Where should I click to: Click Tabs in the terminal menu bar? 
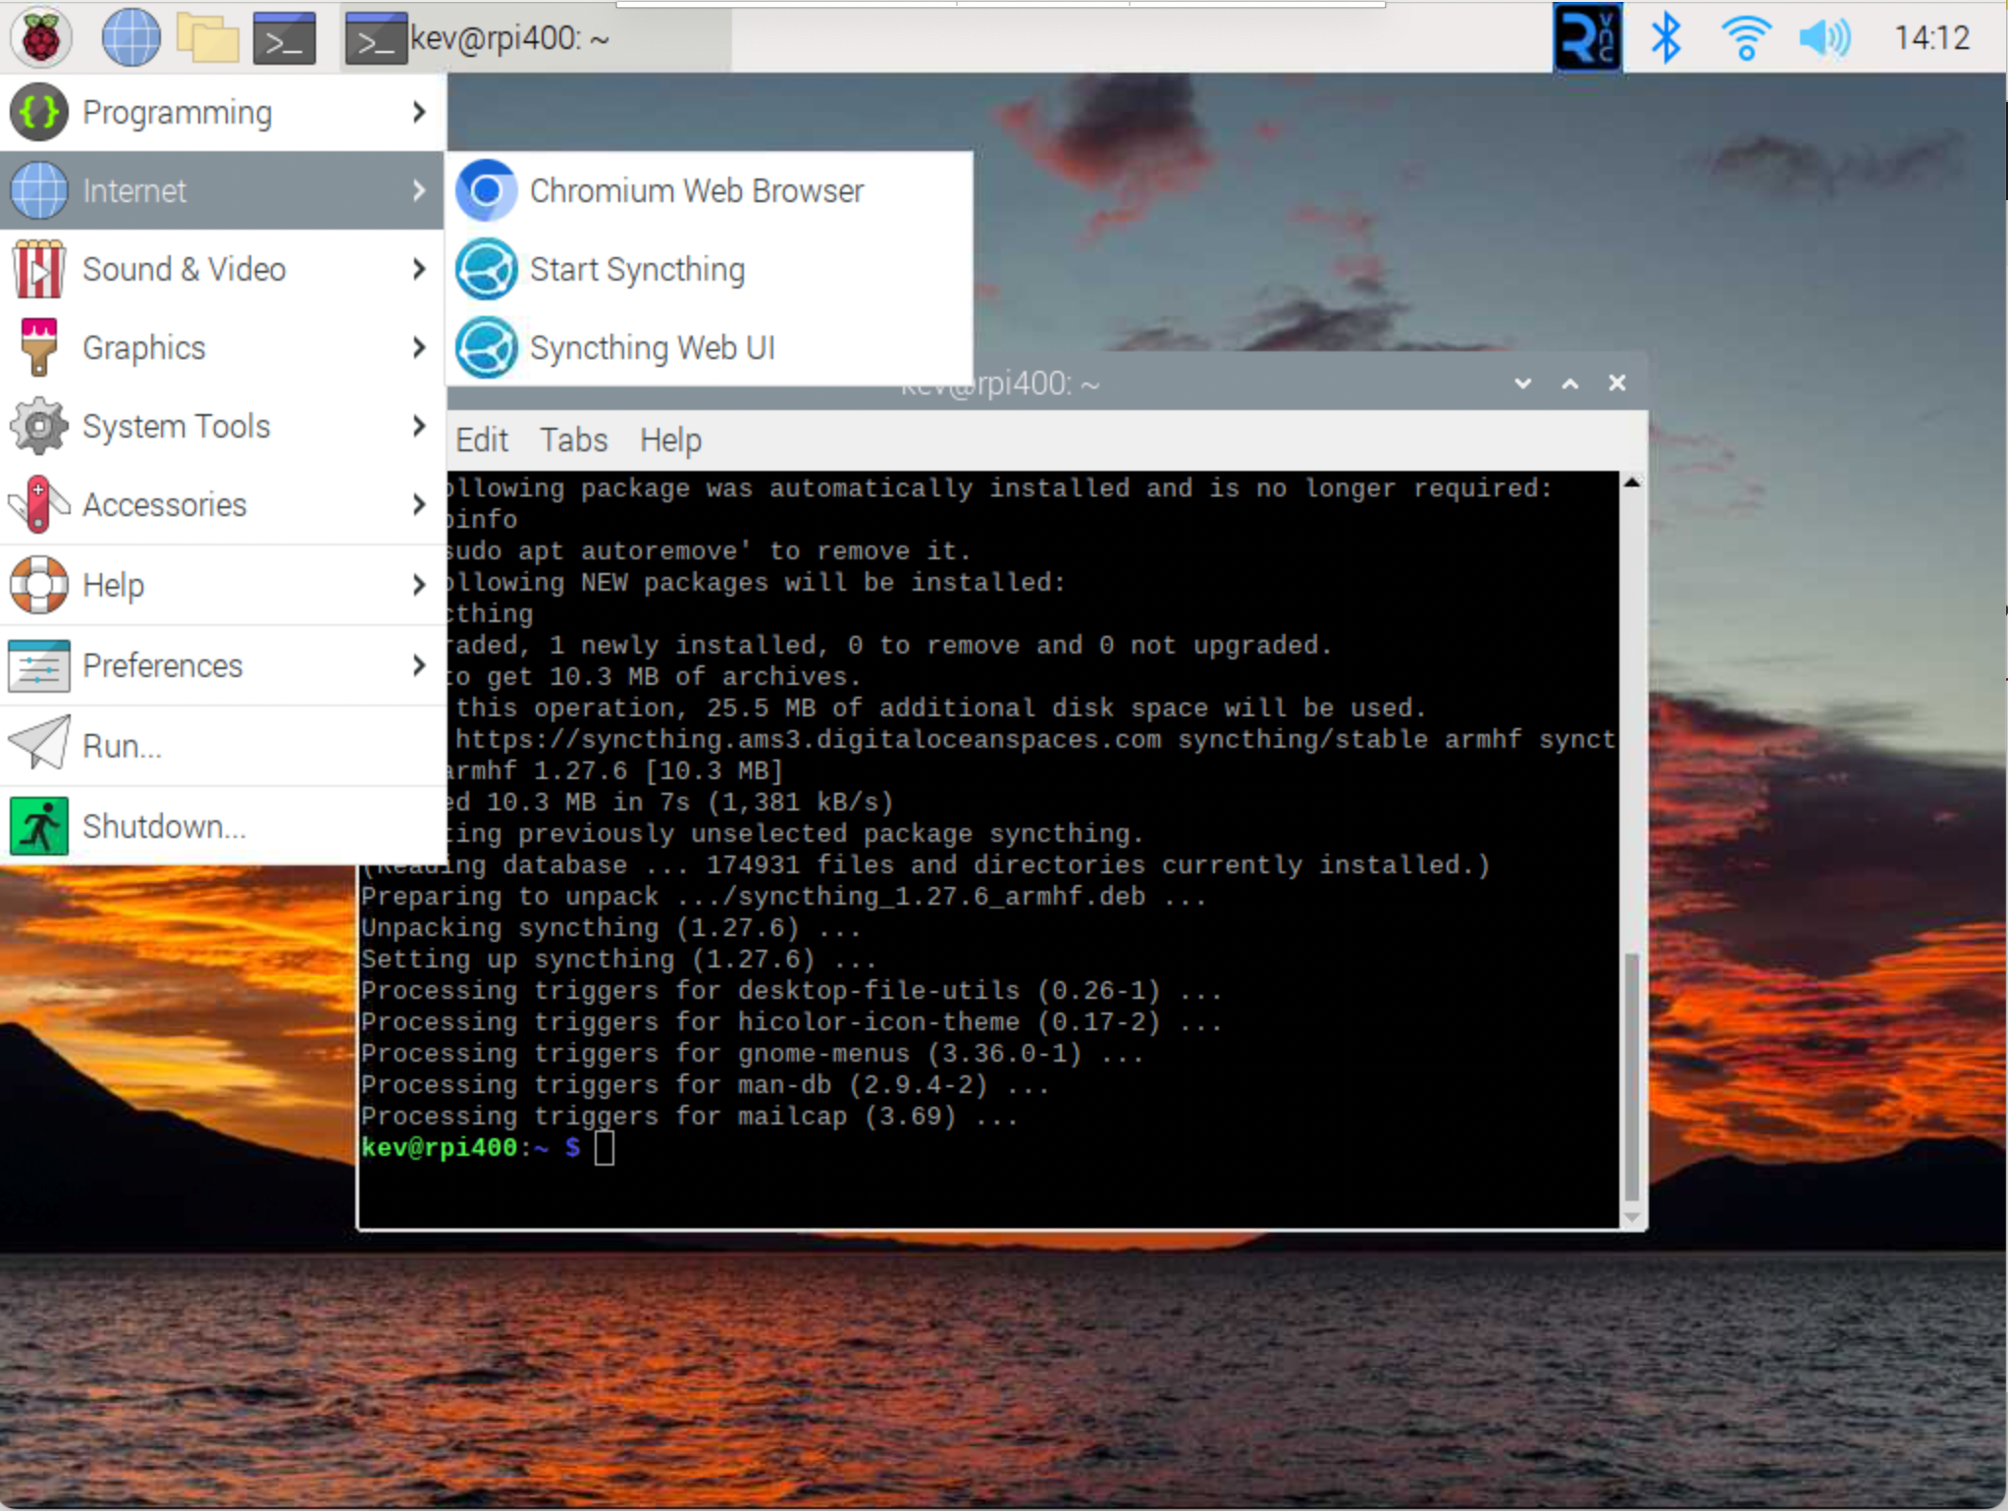(x=573, y=442)
